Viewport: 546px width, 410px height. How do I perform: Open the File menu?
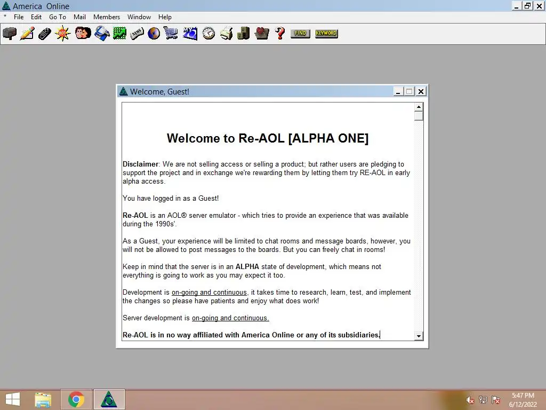19,17
